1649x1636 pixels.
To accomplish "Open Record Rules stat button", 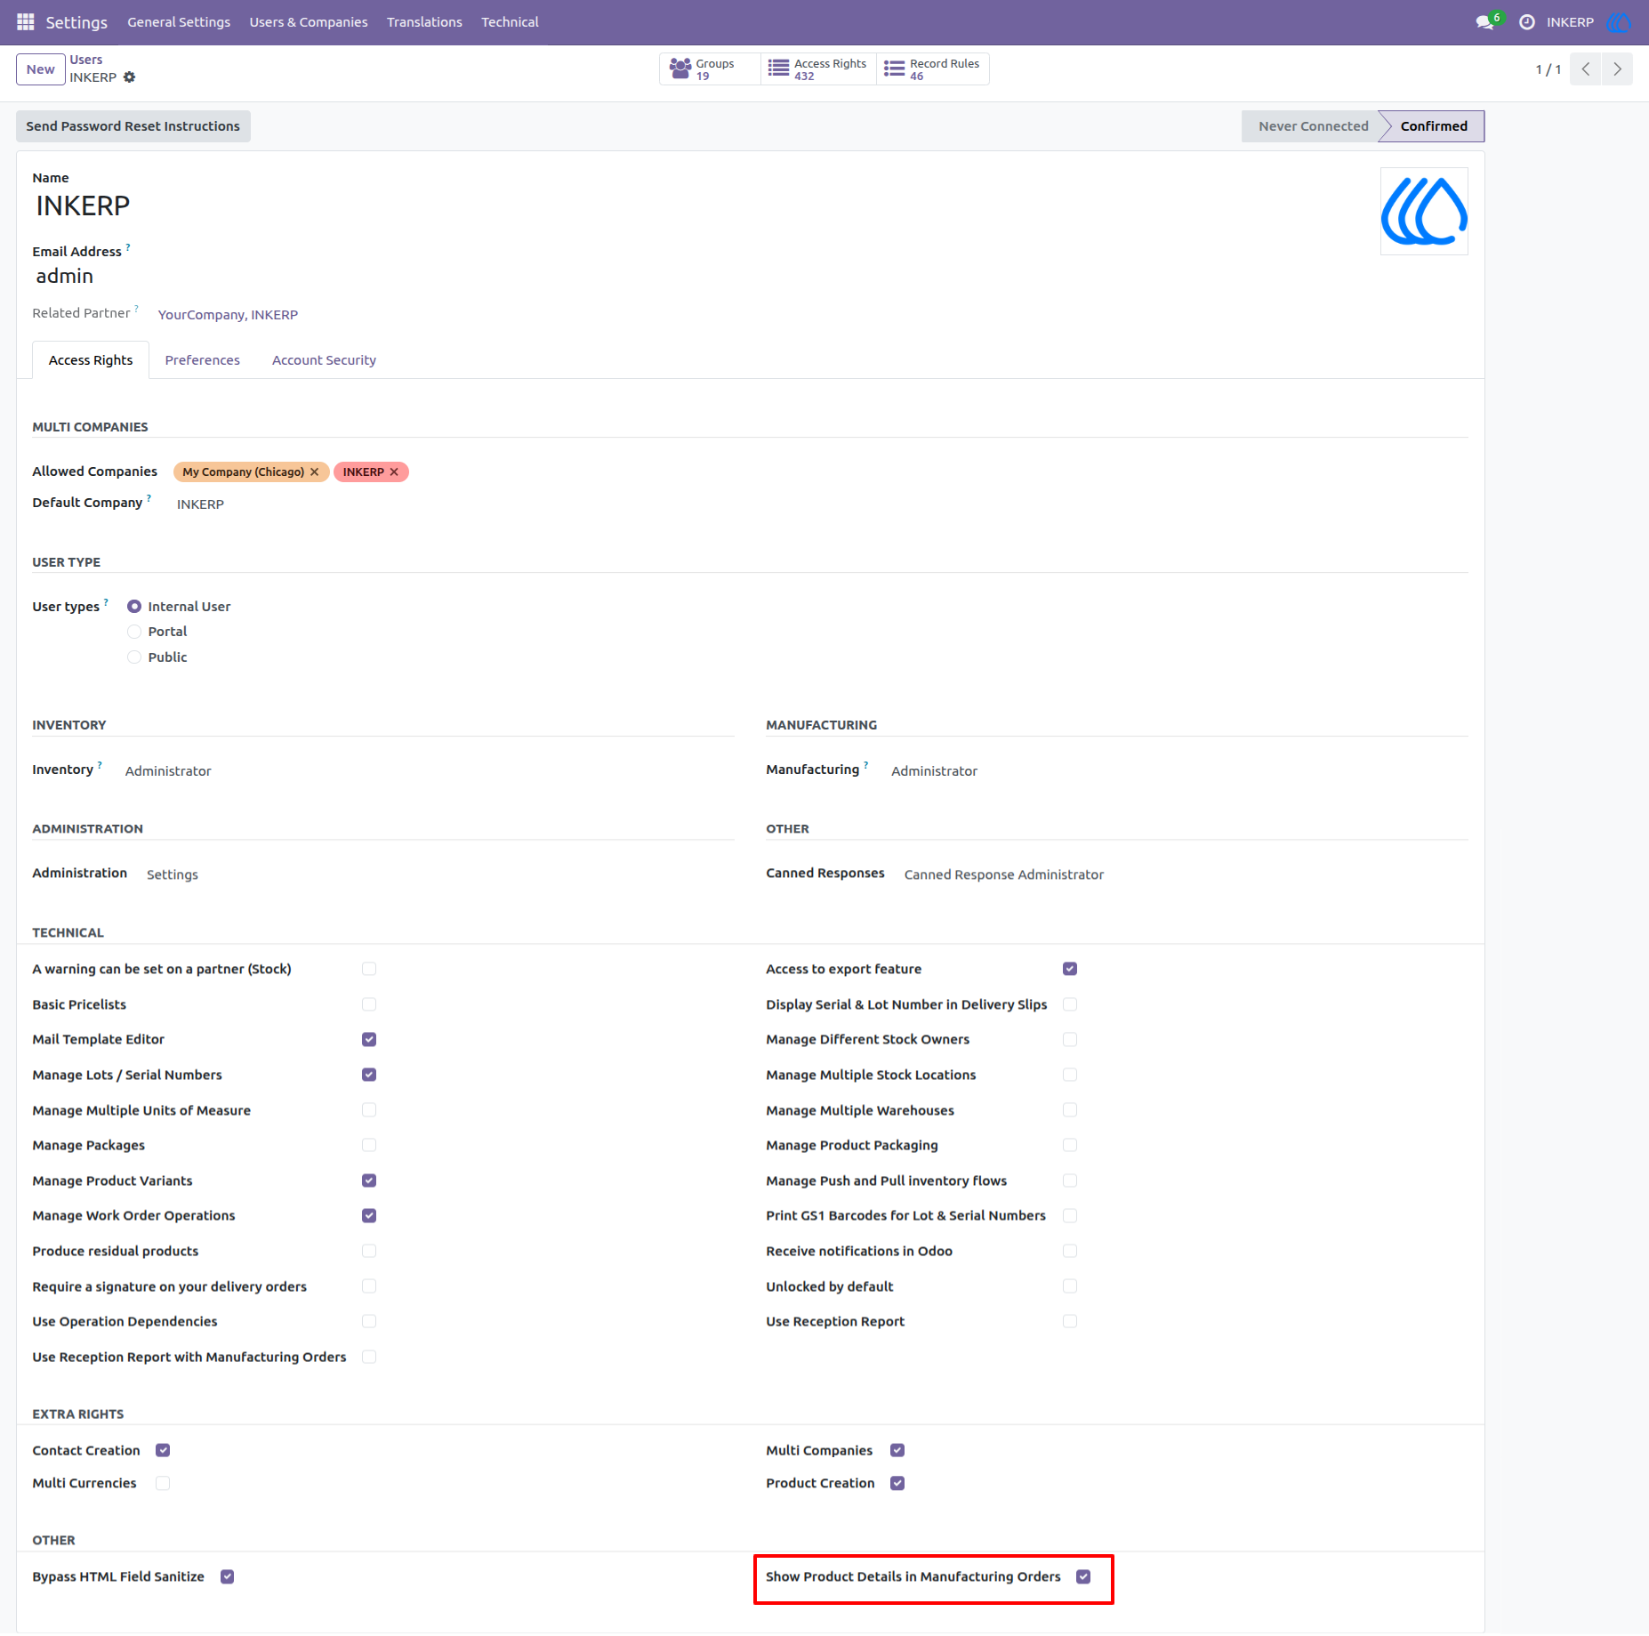I will coord(932,69).
